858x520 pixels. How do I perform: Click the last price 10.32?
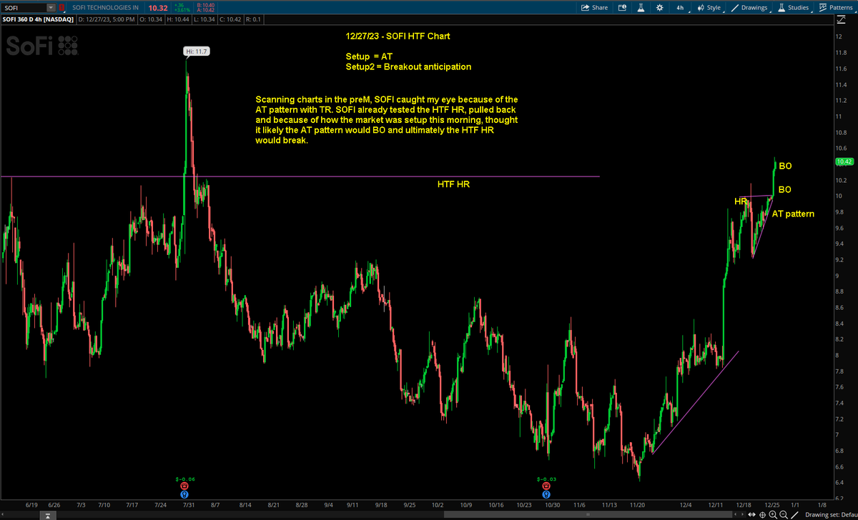[x=157, y=7]
